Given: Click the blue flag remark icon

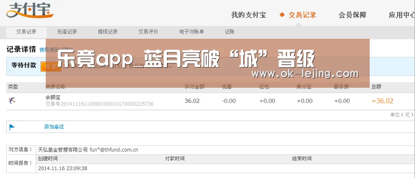Looking at the screenshot, I should click(12, 127).
